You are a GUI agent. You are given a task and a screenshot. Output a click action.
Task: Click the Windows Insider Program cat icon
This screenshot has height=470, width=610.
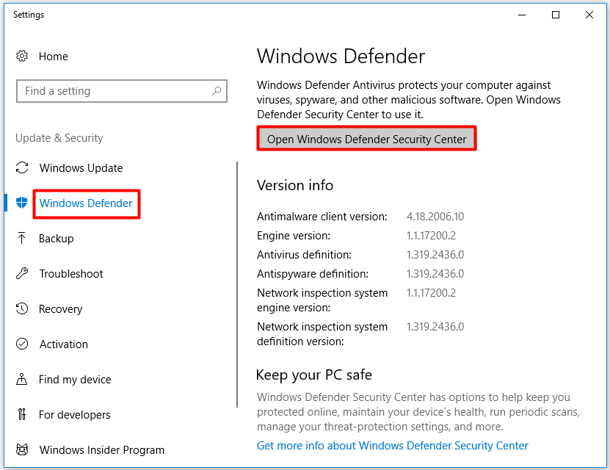pyautogui.click(x=22, y=449)
